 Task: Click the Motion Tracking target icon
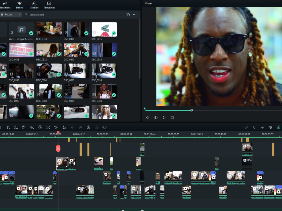(x=48, y=127)
